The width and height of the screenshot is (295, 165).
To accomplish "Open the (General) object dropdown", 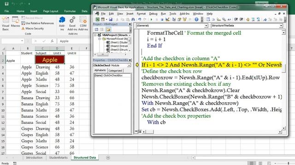I will coord(206,26).
